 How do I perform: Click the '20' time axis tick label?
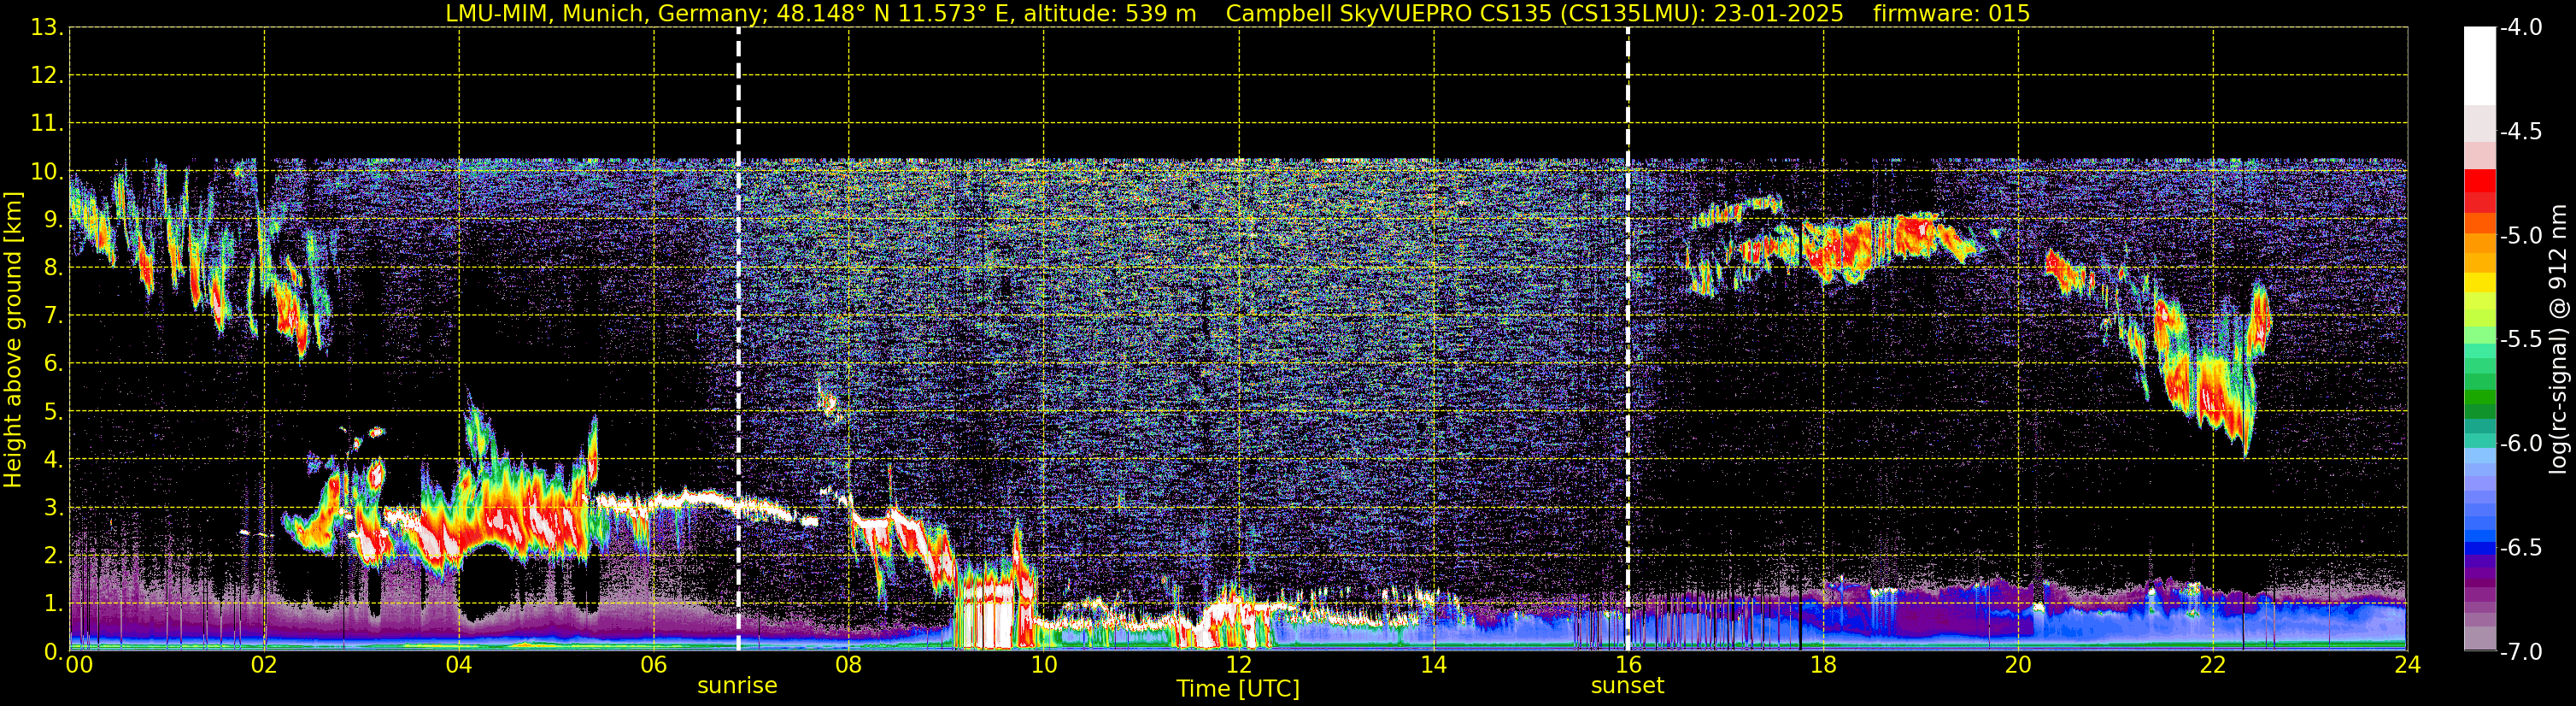[2018, 664]
